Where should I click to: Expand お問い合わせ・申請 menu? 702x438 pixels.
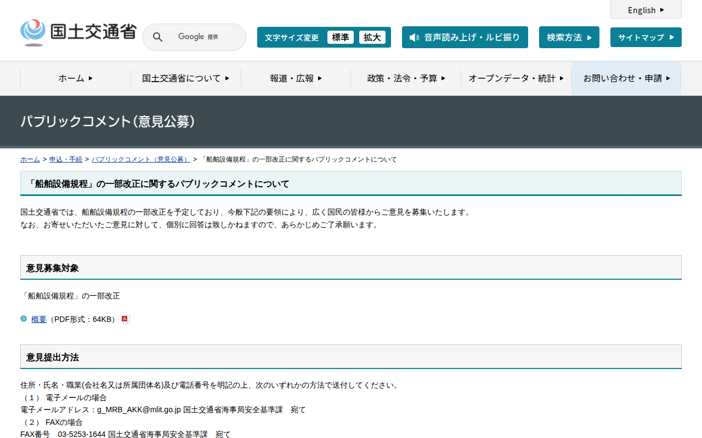(x=626, y=78)
